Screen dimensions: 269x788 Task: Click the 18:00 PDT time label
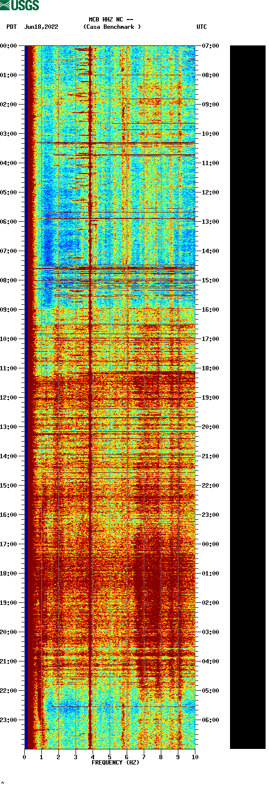tap(9, 574)
